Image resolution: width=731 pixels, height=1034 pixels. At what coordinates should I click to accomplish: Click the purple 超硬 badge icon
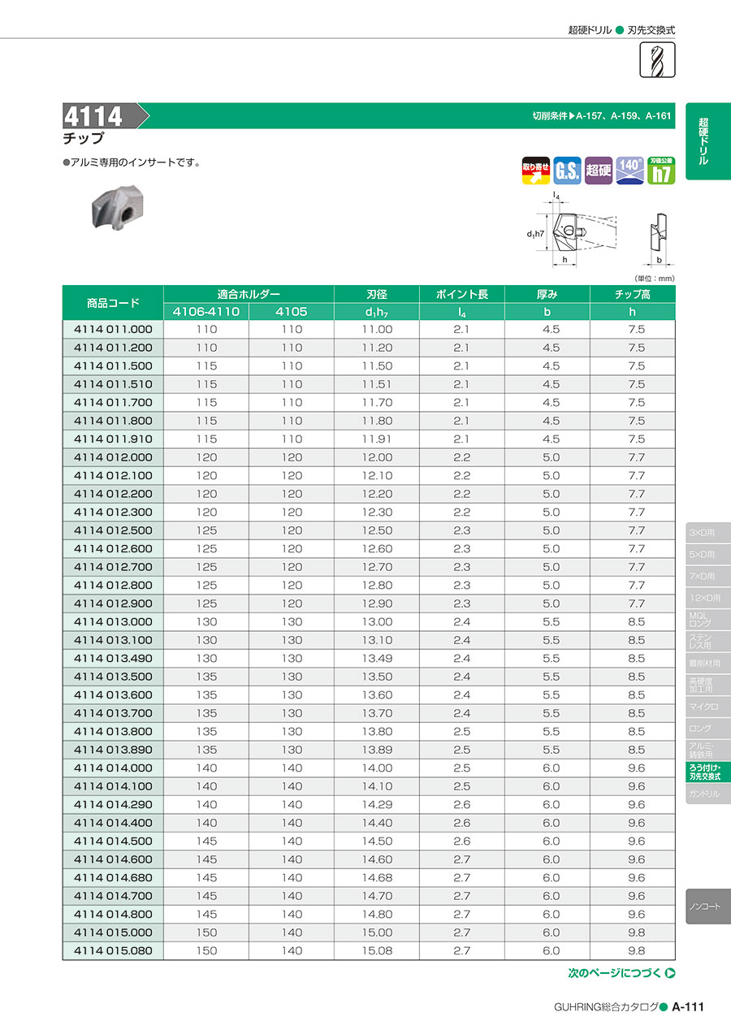click(599, 171)
